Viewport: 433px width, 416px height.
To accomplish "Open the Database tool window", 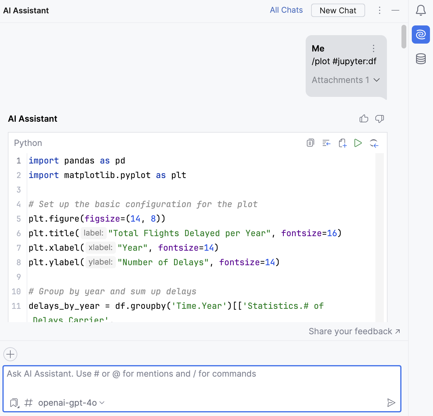I will (x=421, y=59).
